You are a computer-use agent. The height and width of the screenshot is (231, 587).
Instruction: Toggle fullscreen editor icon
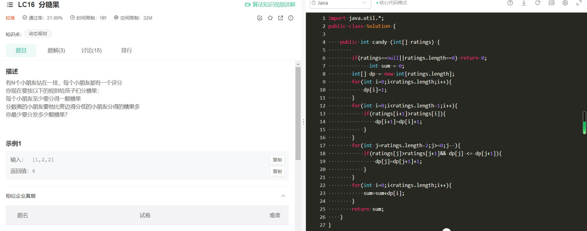coord(579,3)
